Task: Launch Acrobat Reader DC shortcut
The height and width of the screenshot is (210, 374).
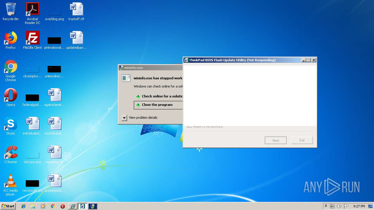Action: 32,13
